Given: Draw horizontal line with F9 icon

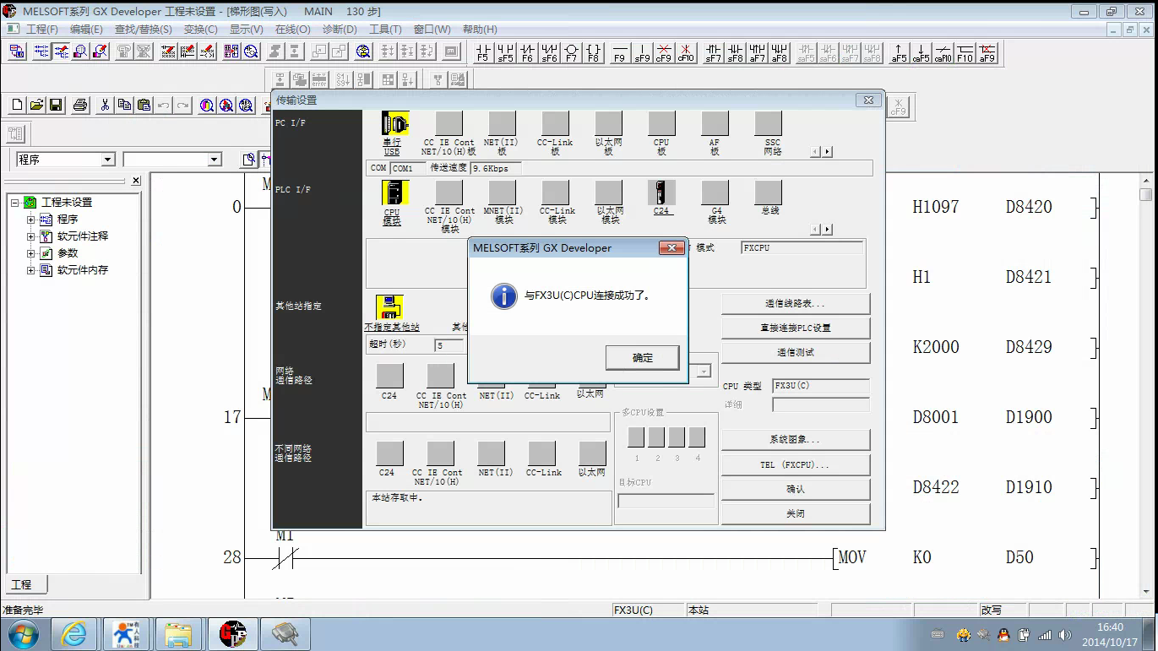Looking at the screenshot, I should coord(619,53).
